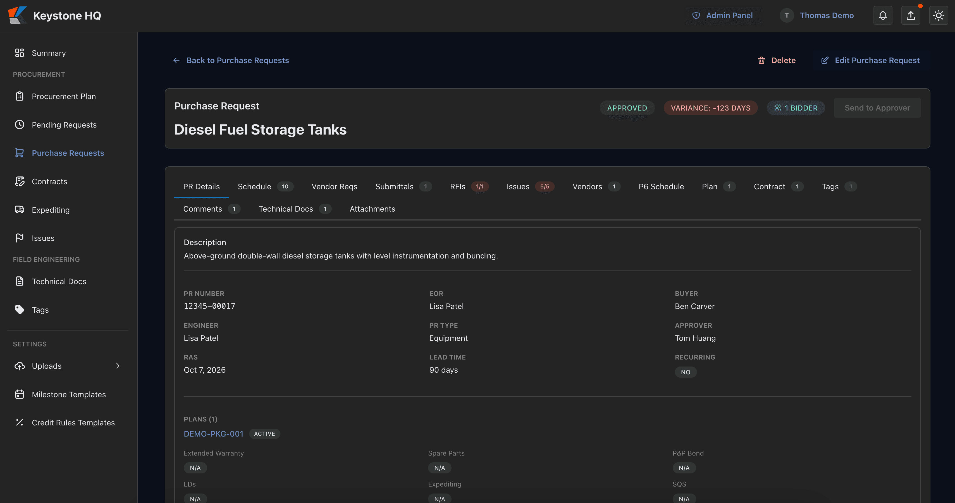This screenshot has height=503, width=955.
Task: Select the Attachments tab
Action: 372,209
